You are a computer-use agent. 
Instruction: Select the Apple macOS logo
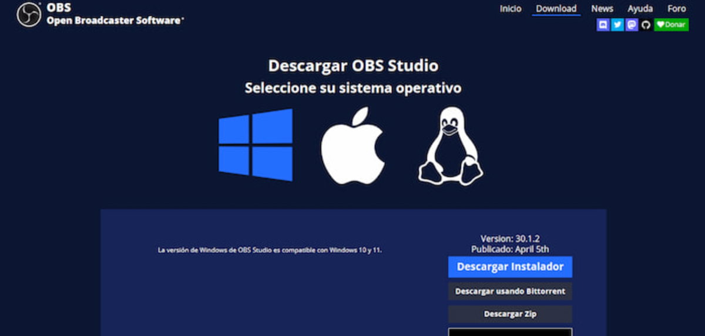pos(353,145)
